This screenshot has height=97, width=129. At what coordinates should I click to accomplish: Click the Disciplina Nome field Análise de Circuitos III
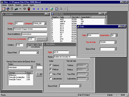tap(65, 57)
